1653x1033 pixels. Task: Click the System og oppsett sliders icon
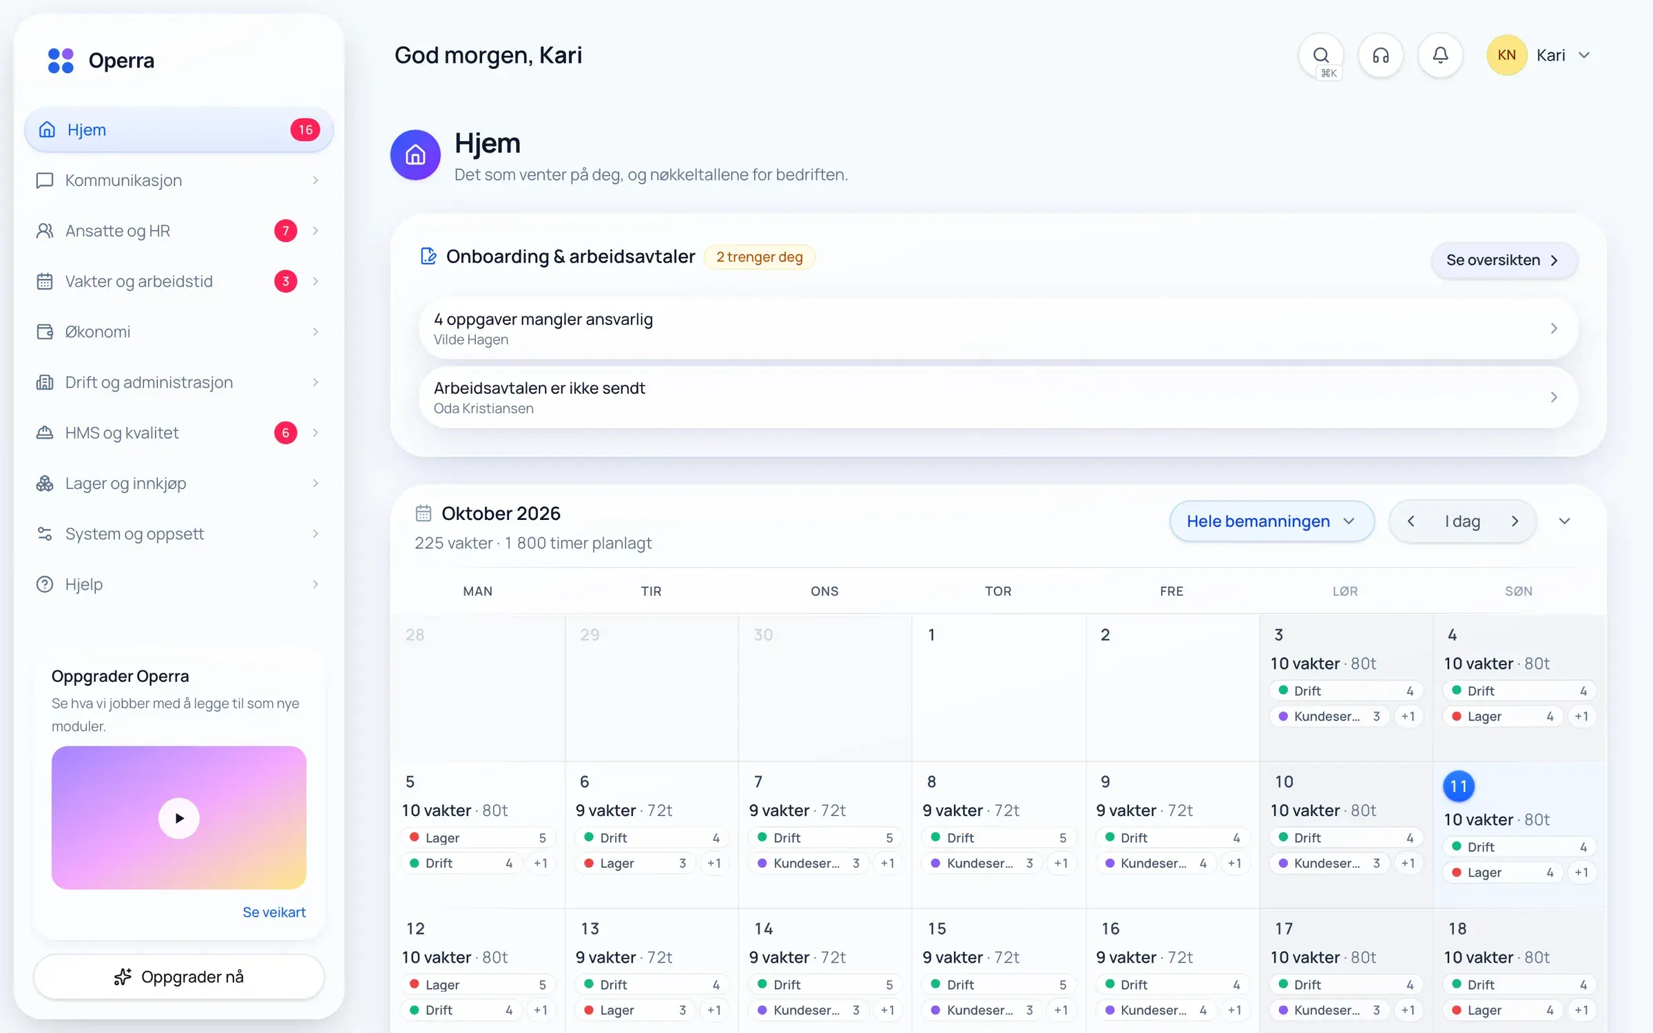click(45, 534)
